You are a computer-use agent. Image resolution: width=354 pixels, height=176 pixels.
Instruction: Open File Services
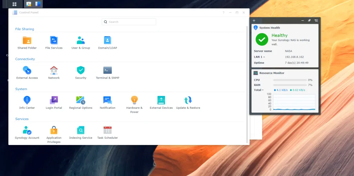point(54,43)
